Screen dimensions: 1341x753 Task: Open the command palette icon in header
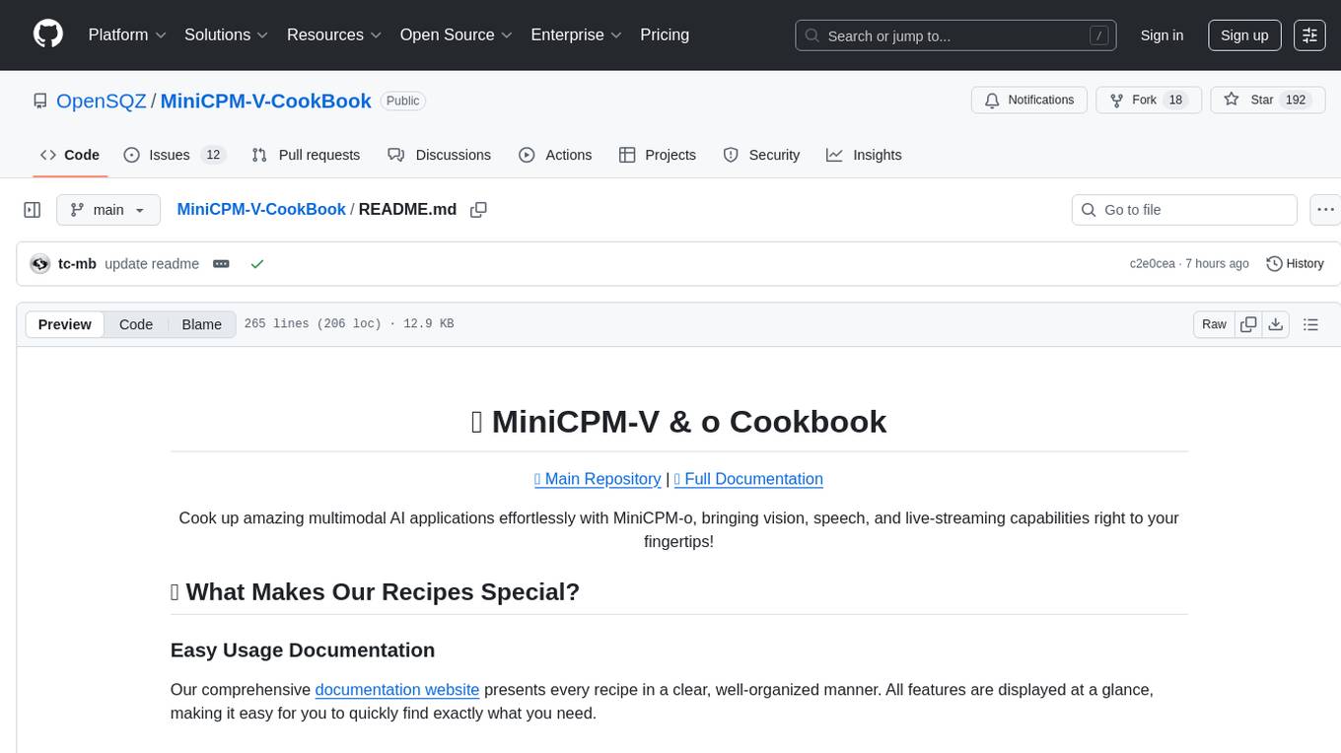[x=1309, y=35]
